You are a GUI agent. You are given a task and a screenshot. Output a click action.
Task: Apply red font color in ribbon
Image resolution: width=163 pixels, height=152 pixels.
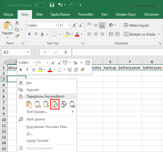tap(77, 34)
